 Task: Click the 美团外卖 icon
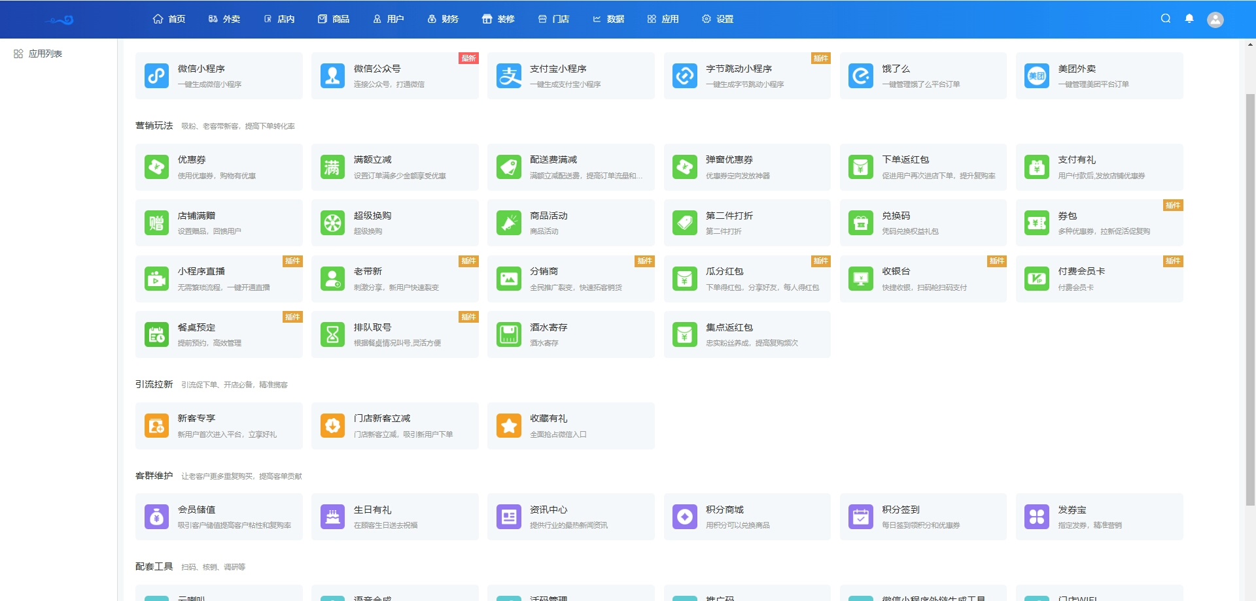tap(1037, 76)
